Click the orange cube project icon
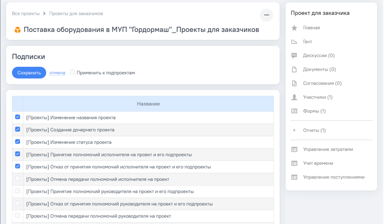The width and height of the screenshot is (384, 224). click(18, 30)
